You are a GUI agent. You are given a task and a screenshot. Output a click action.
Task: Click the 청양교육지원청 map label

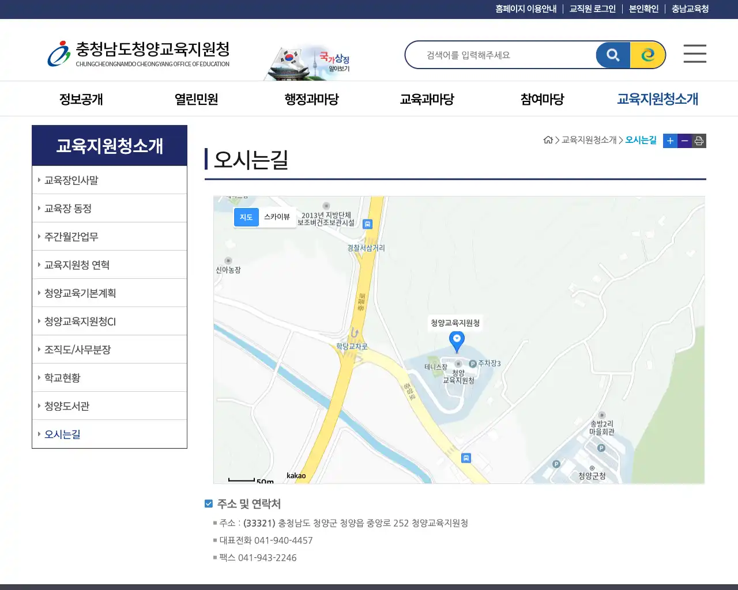click(x=455, y=323)
